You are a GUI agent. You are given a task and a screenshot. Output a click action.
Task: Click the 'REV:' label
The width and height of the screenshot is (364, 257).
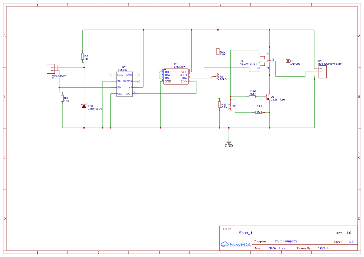coord(338,233)
